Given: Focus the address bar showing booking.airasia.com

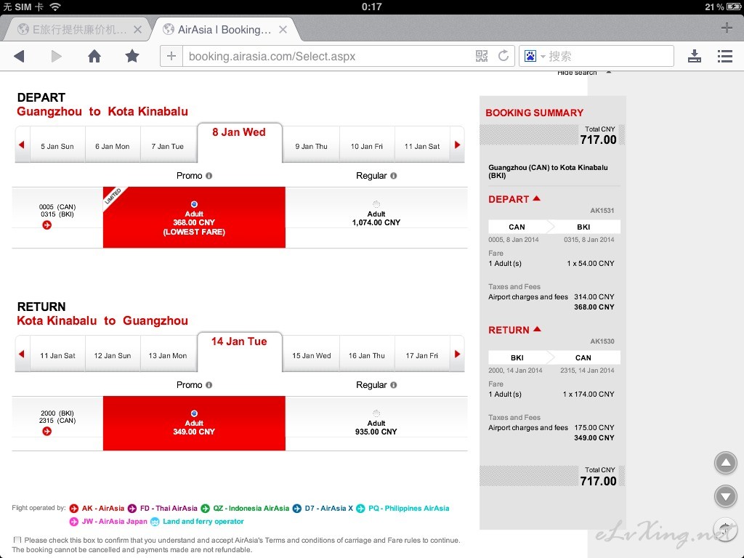Looking at the screenshot, I should click(328, 57).
